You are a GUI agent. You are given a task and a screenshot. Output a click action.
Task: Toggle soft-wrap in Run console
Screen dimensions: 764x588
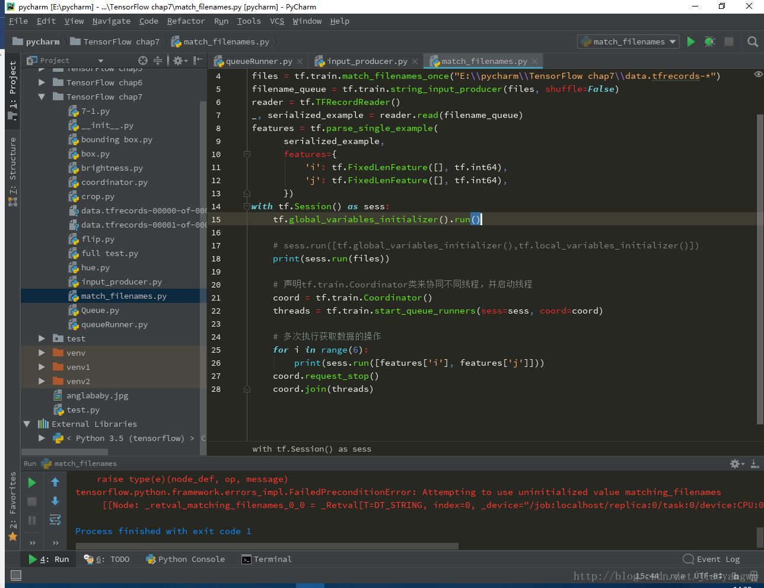click(55, 520)
